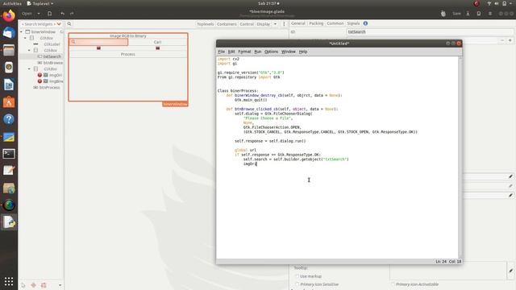Click the preview snapshot icon in Glade header
The image size is (516, 290).
[x=479, y=14]
